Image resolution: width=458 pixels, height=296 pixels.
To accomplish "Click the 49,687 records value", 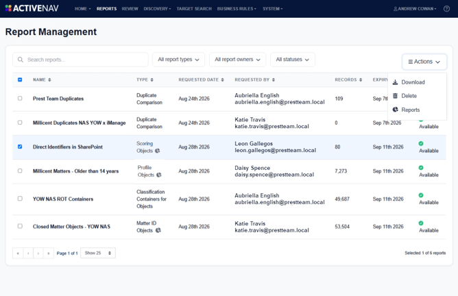I will 341,199.
